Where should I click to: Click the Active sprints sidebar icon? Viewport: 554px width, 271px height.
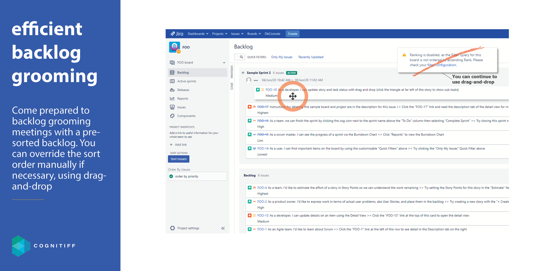click(x=172, y=81)
